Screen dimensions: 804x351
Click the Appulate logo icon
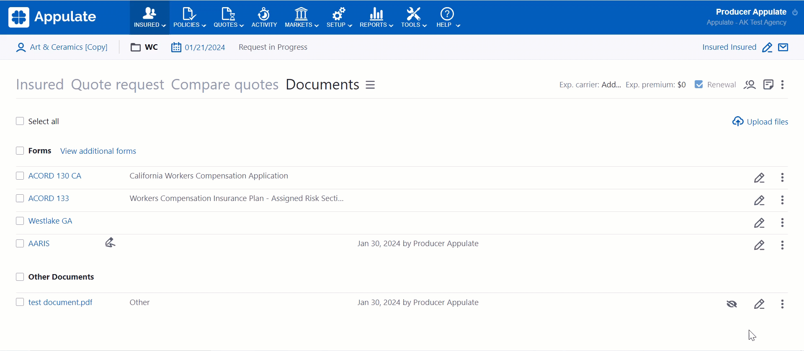[19, 17]
